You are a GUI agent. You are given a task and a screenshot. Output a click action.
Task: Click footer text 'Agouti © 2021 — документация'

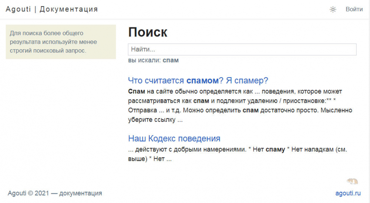(x=55, y=193)
